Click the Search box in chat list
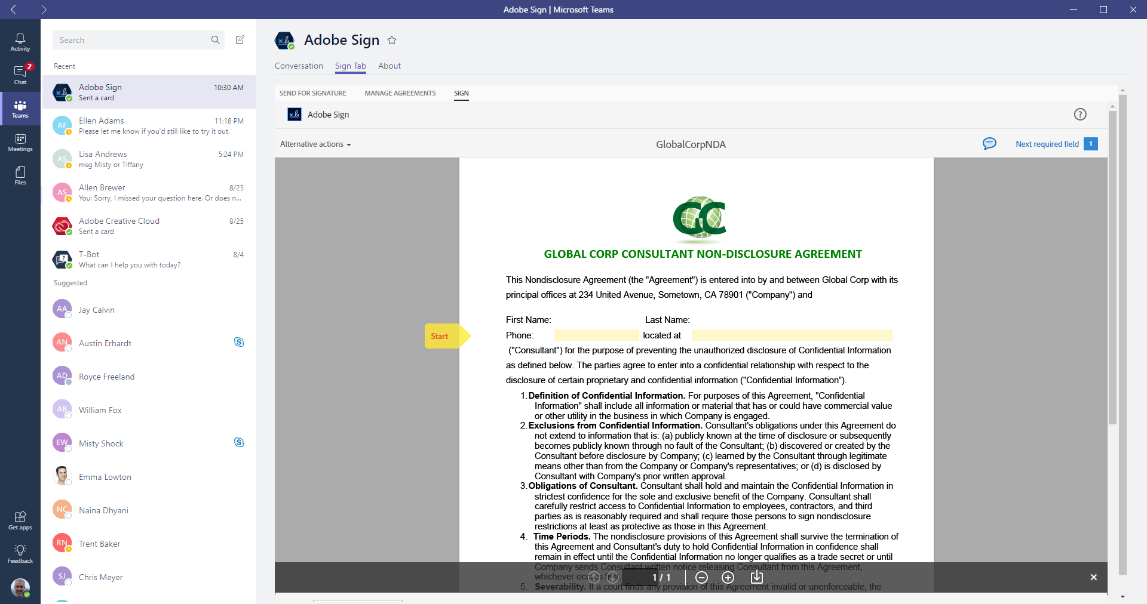Viewport: 1147px width, 604px height. [x=131, y=40]
